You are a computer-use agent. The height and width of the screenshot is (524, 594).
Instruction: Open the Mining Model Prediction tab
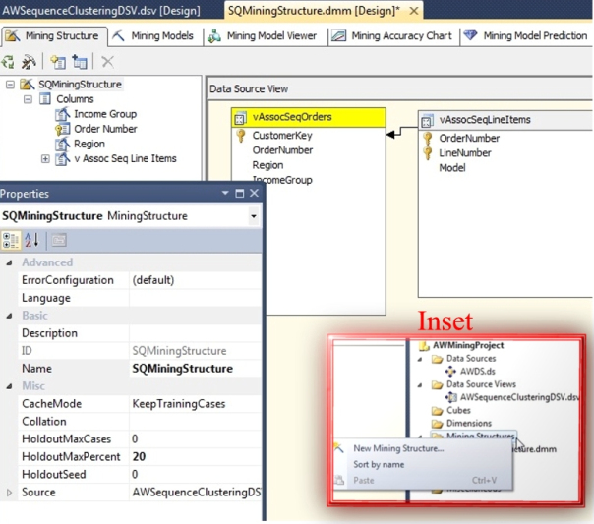[526, 36]
